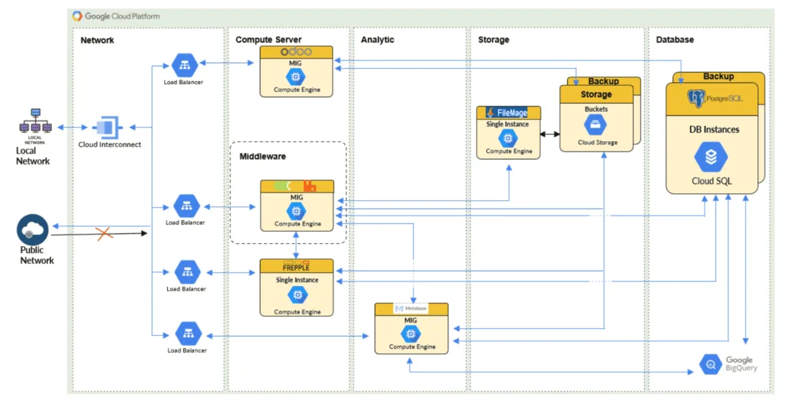This screenshot has height=401, width=785.
Task: Click the Frepple Single Instance Compute Engine icon
Action: pos(296,296)
